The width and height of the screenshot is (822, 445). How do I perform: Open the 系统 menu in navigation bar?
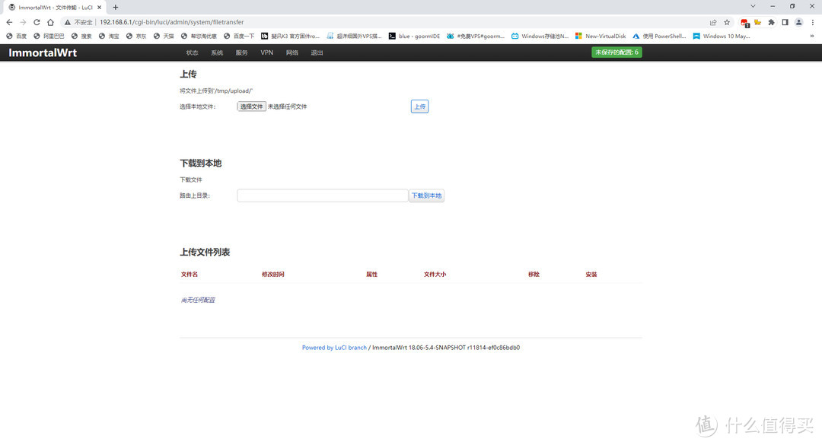tap(217, 52)
